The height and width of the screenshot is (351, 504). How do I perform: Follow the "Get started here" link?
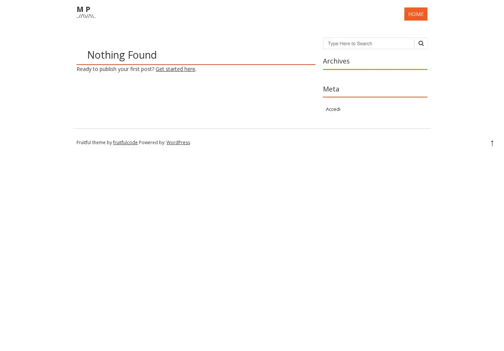pyautogui.click(x=175, y=69)
